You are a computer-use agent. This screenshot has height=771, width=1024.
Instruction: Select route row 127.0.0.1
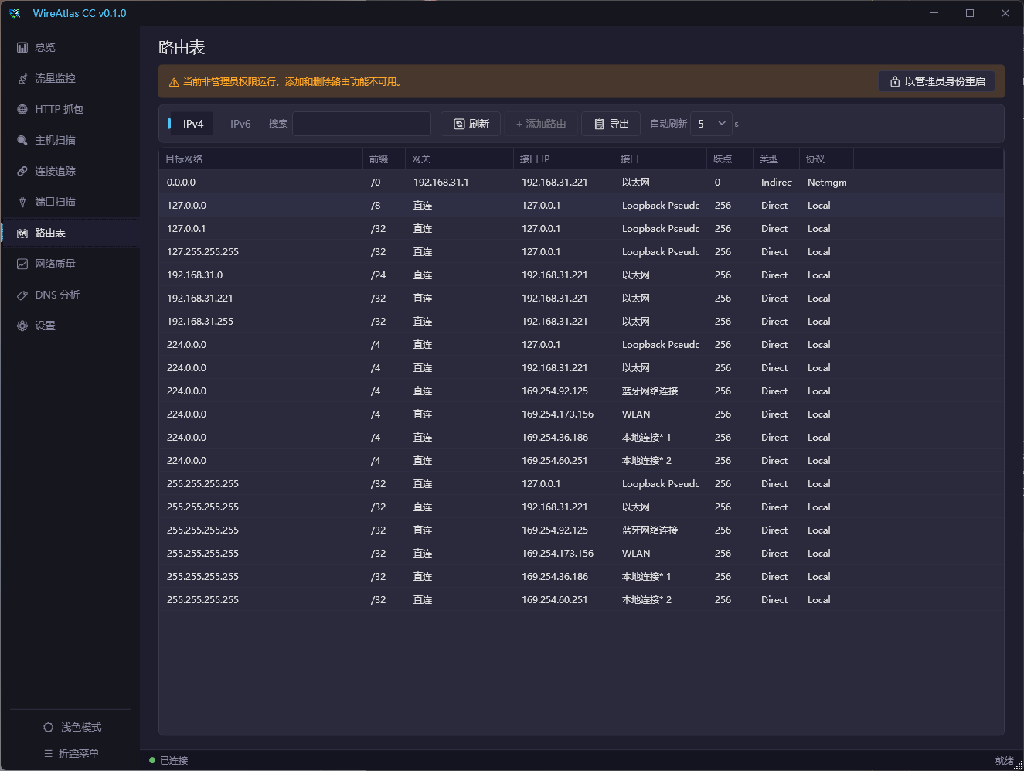point(581,228)
